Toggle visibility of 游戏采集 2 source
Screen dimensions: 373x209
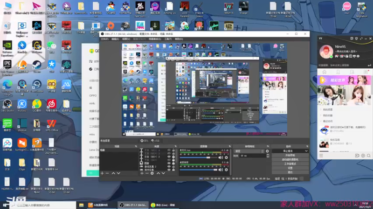point(169,167)
